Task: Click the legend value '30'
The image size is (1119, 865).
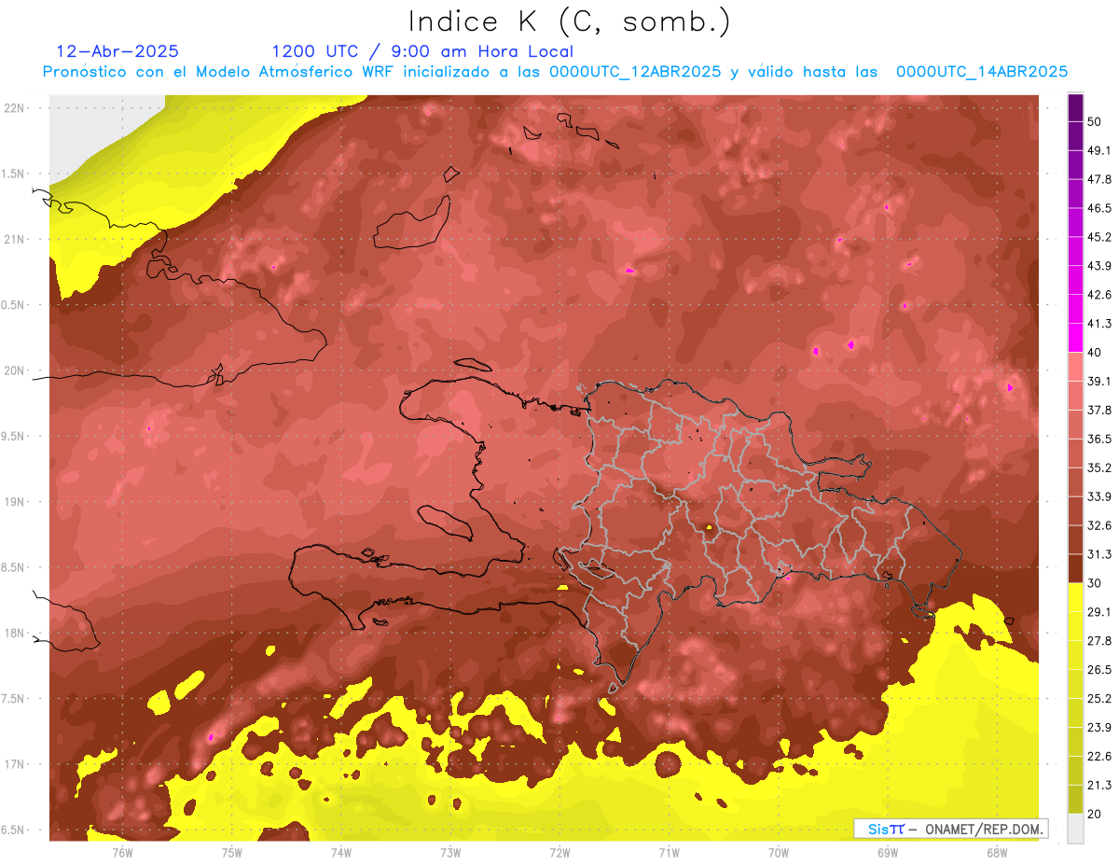Action: click(x=1095, y=583)
